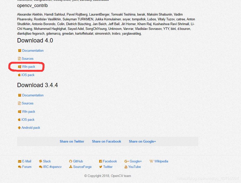Click the Google+ logo icon

click(x=127, y=161)
